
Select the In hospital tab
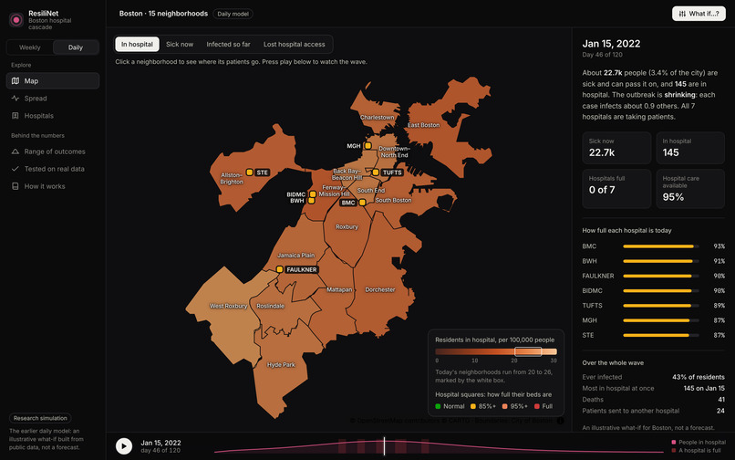pos(137,44)
